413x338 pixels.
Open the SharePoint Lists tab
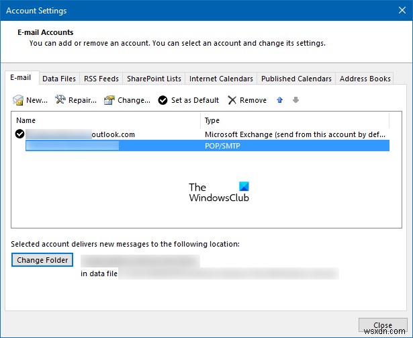(x=154, y=79)
